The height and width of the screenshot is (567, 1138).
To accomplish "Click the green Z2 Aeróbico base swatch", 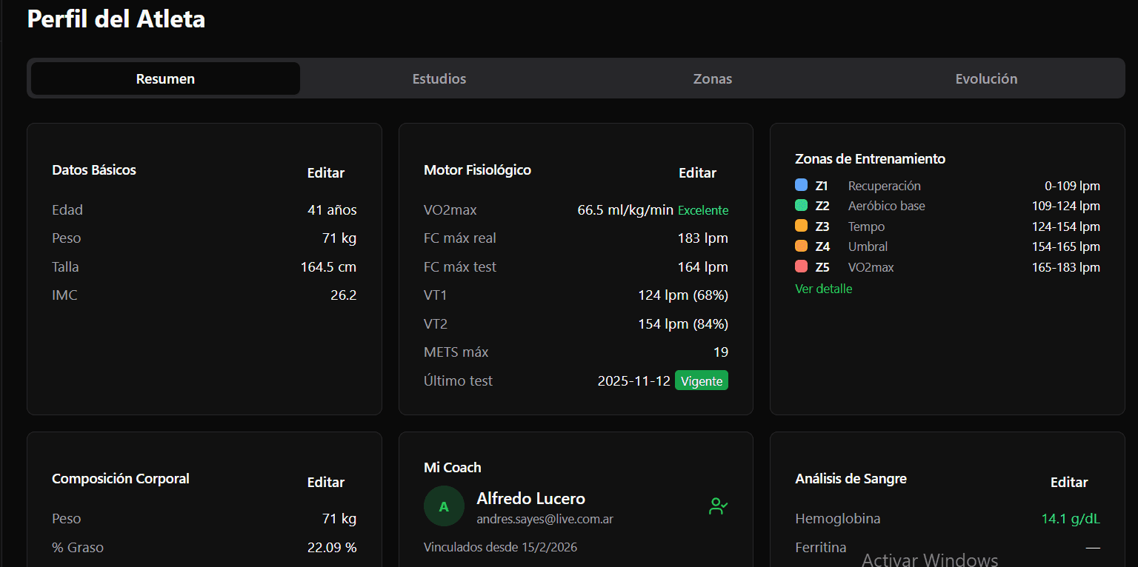I will tap(801, 205).
